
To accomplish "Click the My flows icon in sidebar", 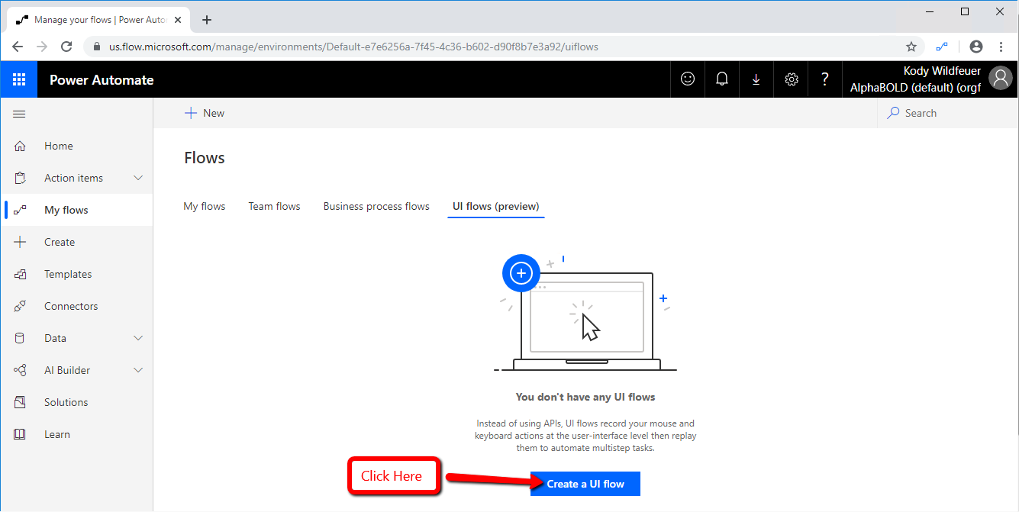I will [x=20, y=210].
